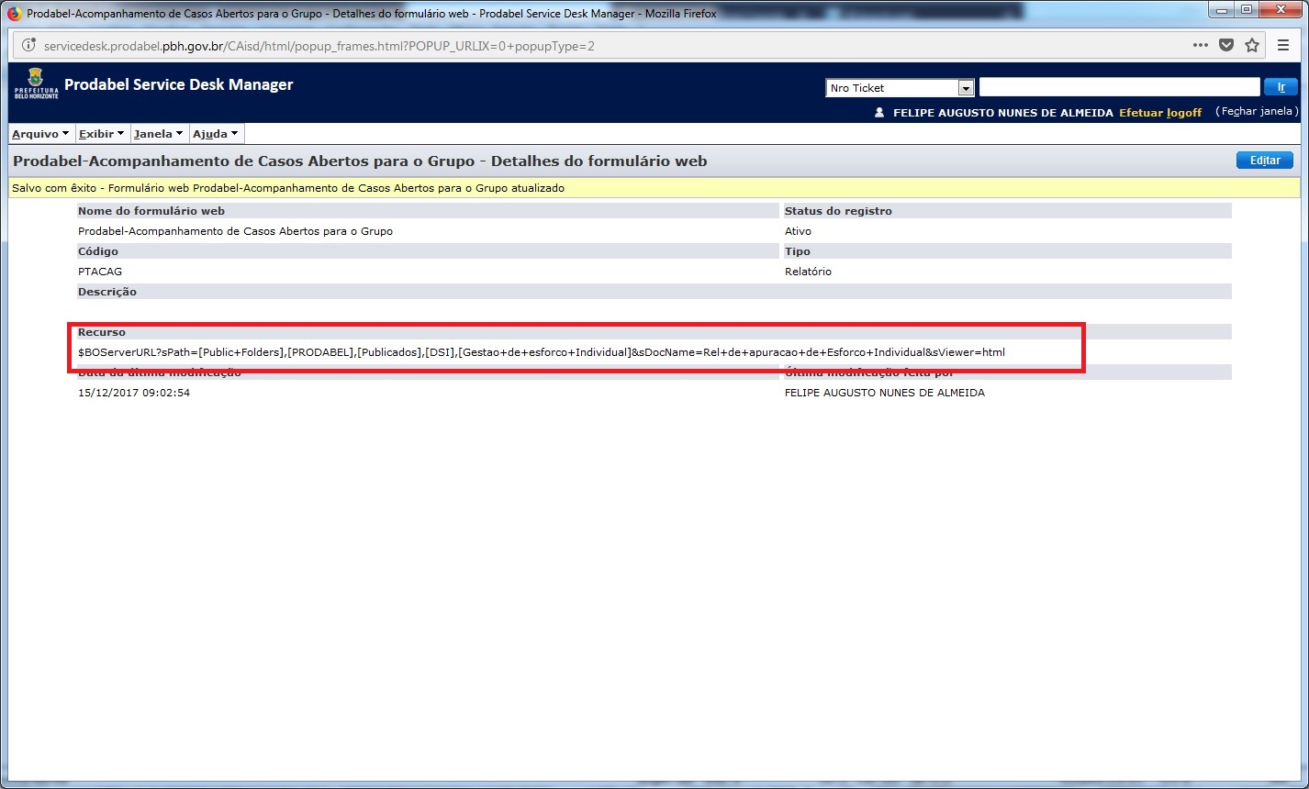Image resolution: width=1309 pixels, height=789 pixels.
Task: Click the $BOServerURL resource string
Action: point(542,352)
